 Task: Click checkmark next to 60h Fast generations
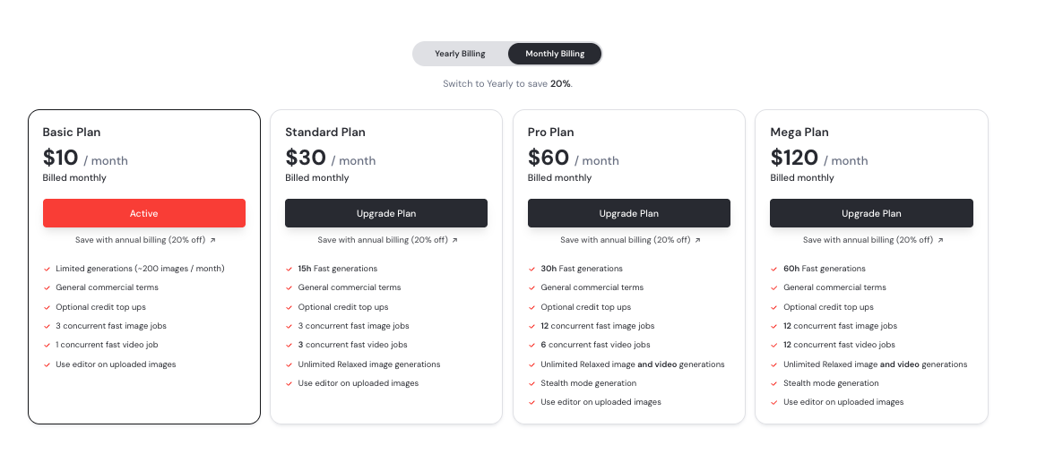[x=774, y=269]
